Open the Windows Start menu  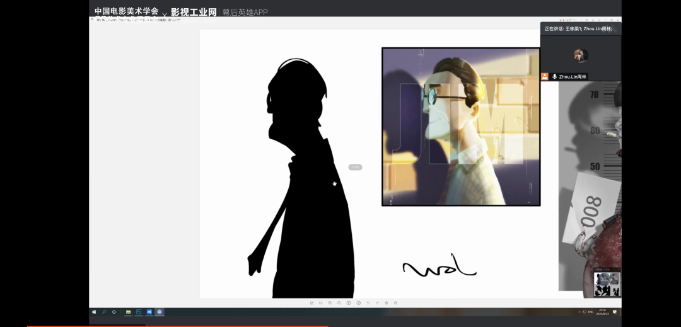(x=94, y=312)
